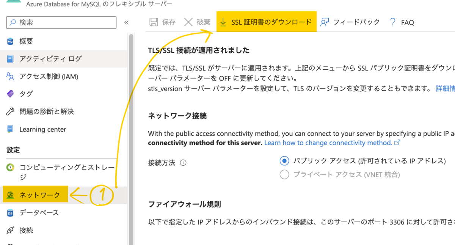
Task: Click the sidebar vertical scrollbar
Action: (x=131, y=139)
